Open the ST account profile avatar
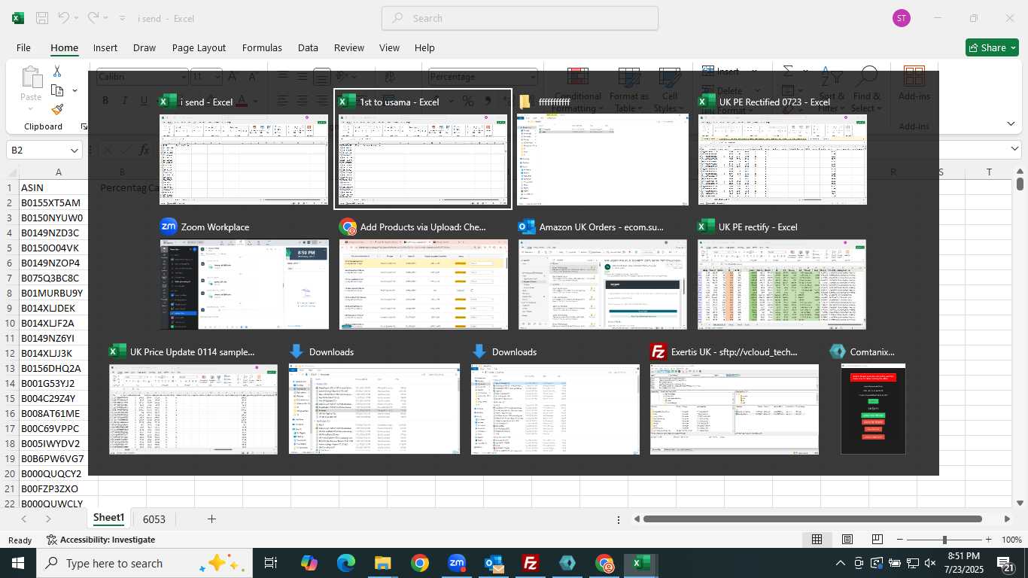The image size is (1028, 578). pos(901,18)
